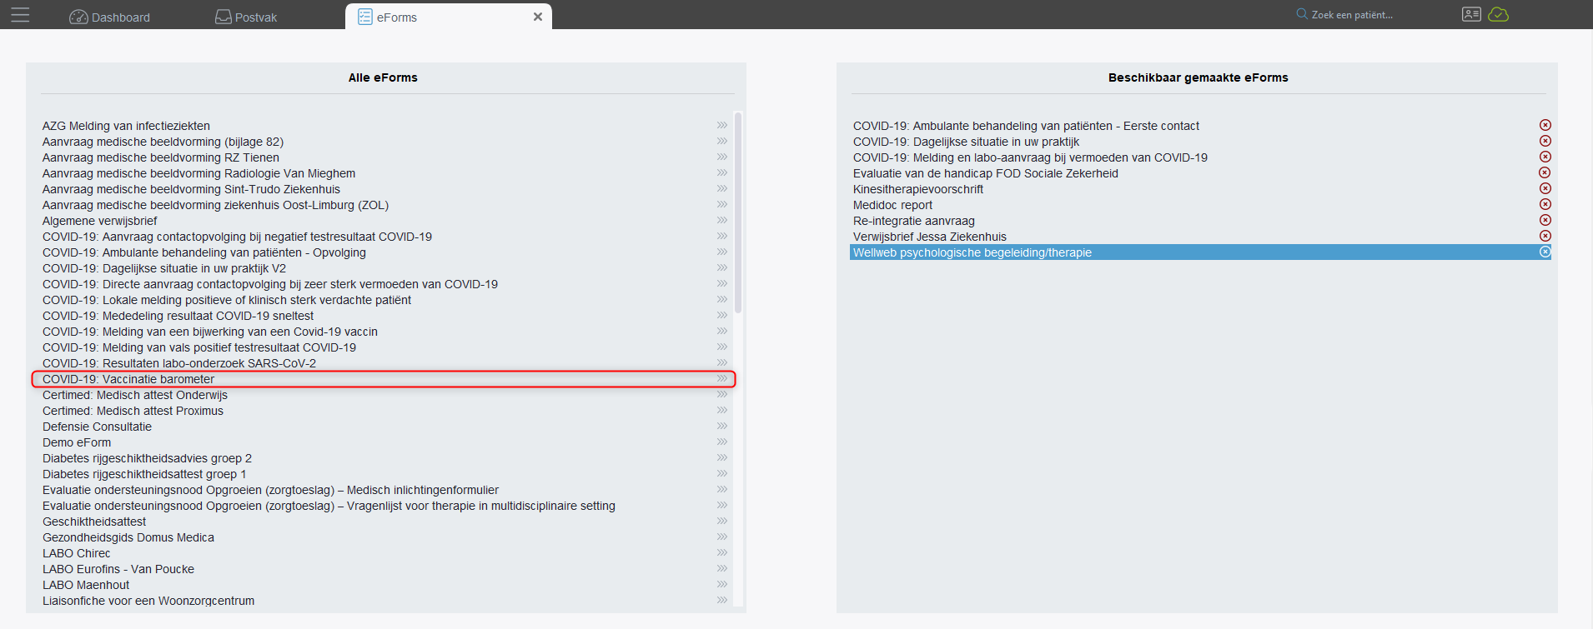Add Defensie Consultatie via arrows icon

[x=722, y=426]
